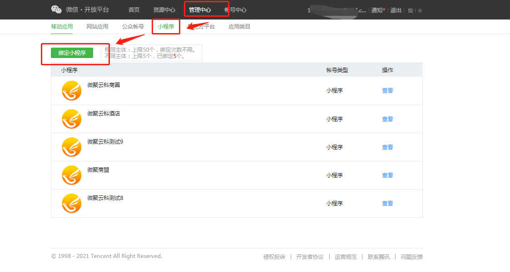Viewport: 510px width, 272px height.
Task: Click the 不同主体 binding limit note
Action: 145,56
